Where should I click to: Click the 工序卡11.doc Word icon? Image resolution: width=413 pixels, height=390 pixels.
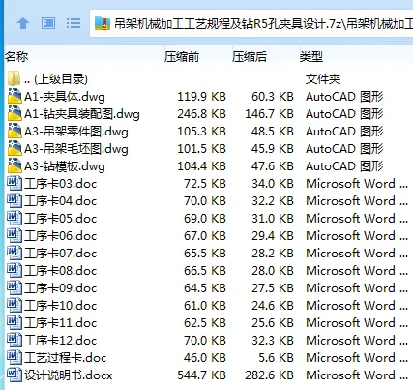click(x=15, y=322)
